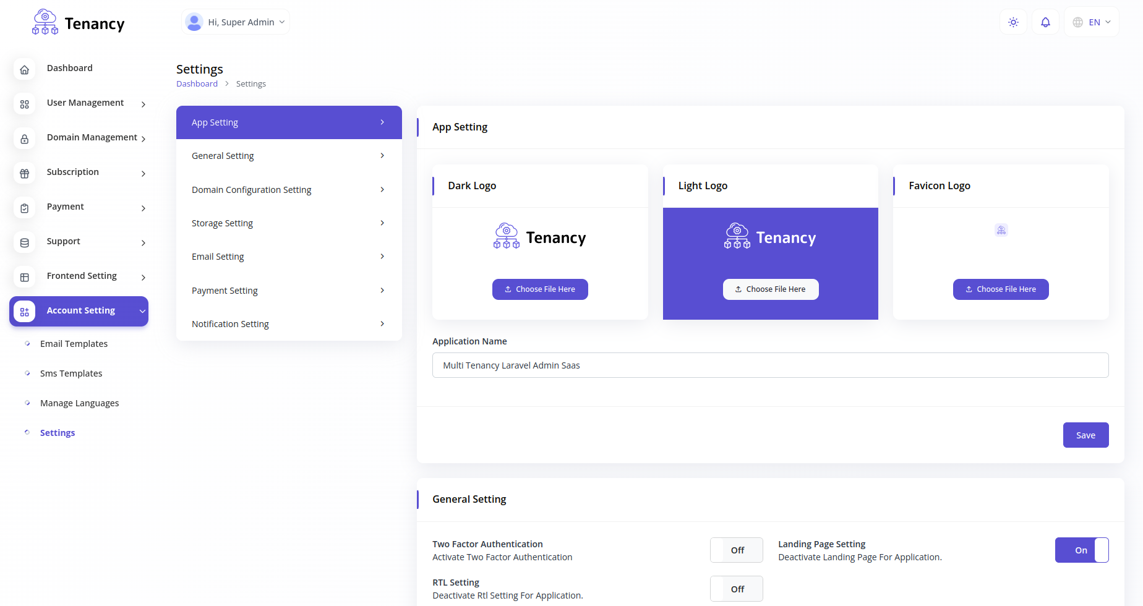Click Choose File Here for Light Logo
Viewport: 1143px width, 606px height.
pos(771,289)
